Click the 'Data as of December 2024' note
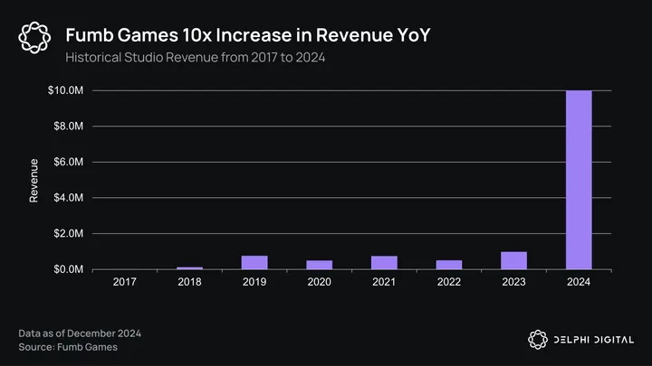652x366 pixels. click(x=80, y=333)
